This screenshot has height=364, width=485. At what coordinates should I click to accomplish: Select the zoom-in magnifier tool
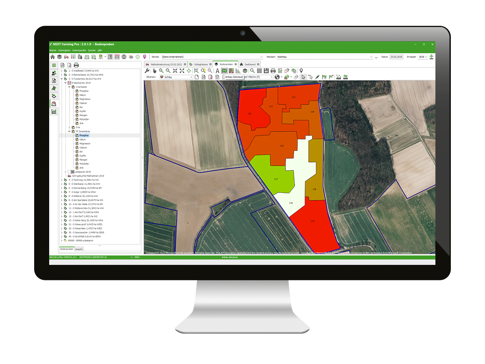point(161,71)
